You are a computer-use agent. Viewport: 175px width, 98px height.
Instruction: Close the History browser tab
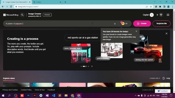pos(60,2)
